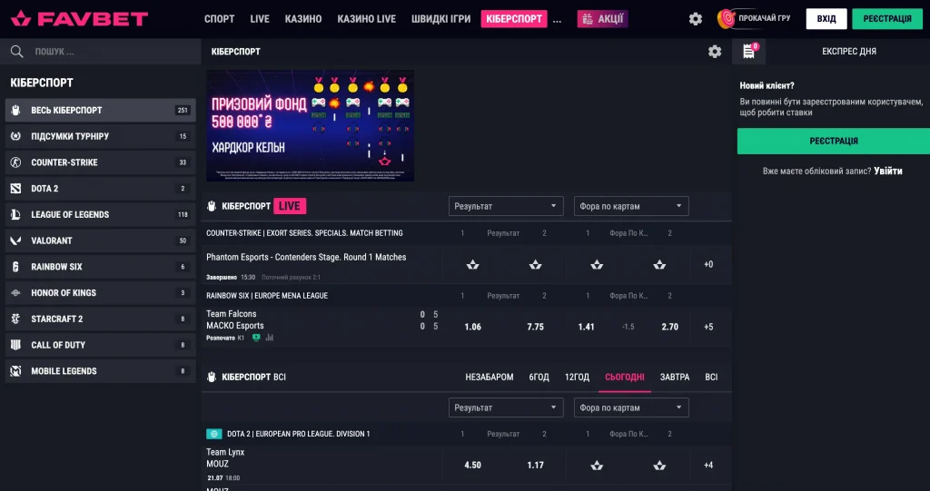Bet on MOUZ at 1.17
The height and width of the screenshot is (491, 930).
(536, 466)
